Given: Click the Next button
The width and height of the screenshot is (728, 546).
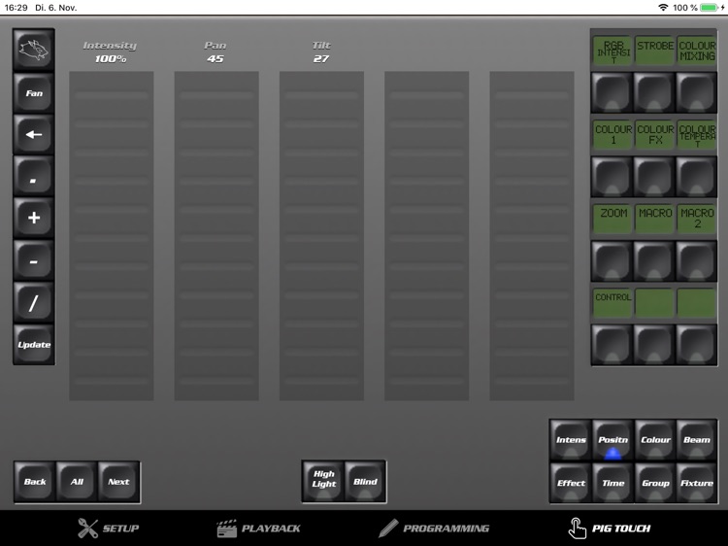Looking at the screenshot, I should [118, 482].
